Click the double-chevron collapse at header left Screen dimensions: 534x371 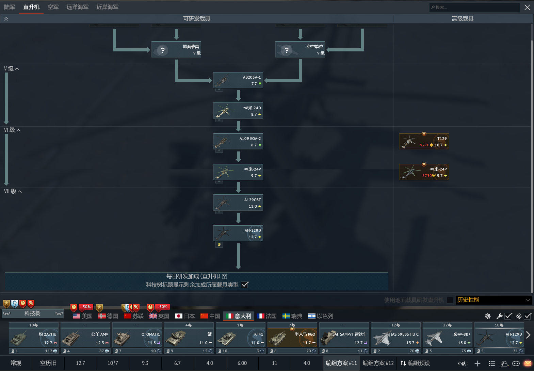(x=6, y=19)
